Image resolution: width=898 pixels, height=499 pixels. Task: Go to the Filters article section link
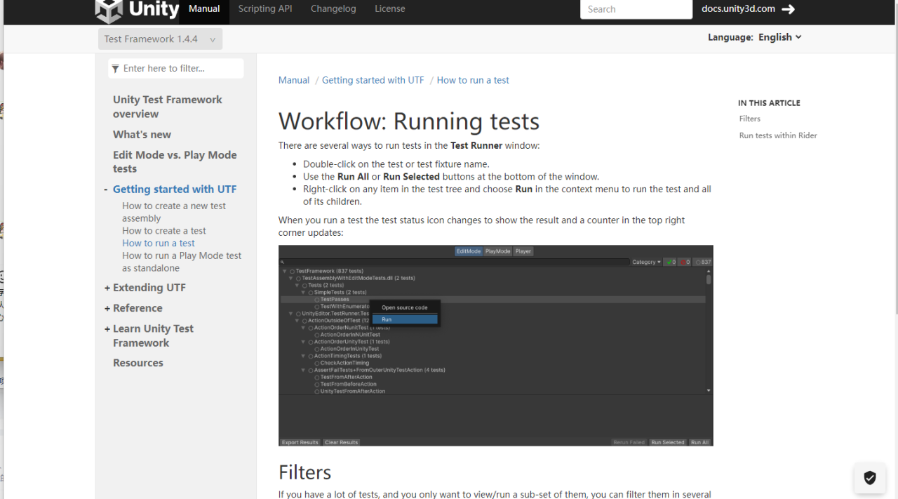pyautogui.click(x=749, y=119)
